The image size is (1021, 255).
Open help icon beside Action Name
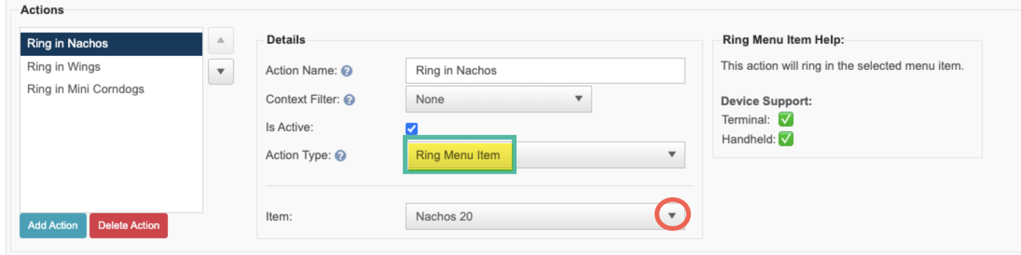(346, 71)
